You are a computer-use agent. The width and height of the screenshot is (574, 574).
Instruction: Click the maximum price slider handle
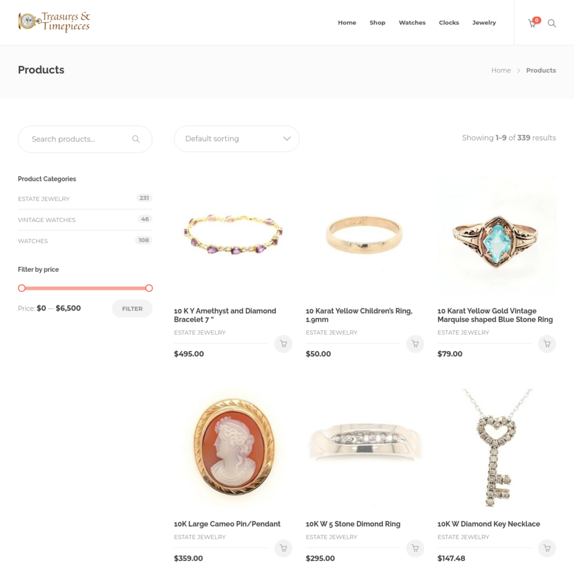tap(149, 288)
